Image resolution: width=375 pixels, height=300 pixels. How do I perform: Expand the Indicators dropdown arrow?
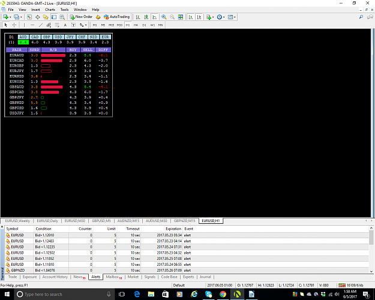213,17
